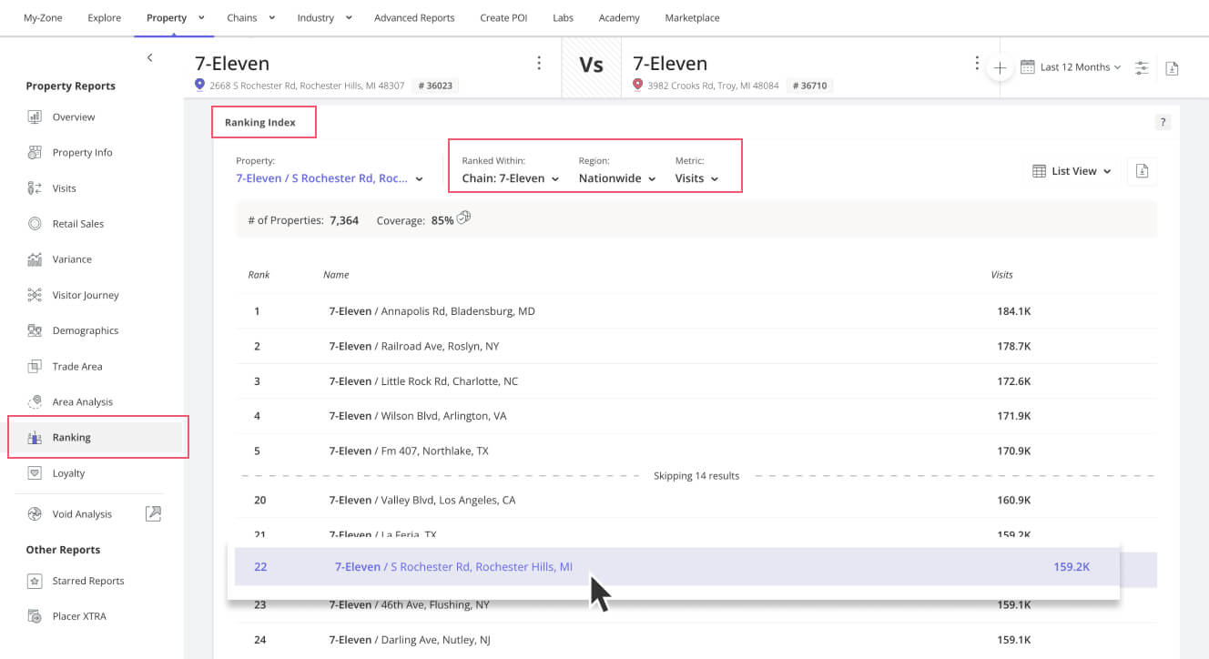Open Retail Sales report icon
The height and width of the screenshot is (659, 1209).
point(35,224)
